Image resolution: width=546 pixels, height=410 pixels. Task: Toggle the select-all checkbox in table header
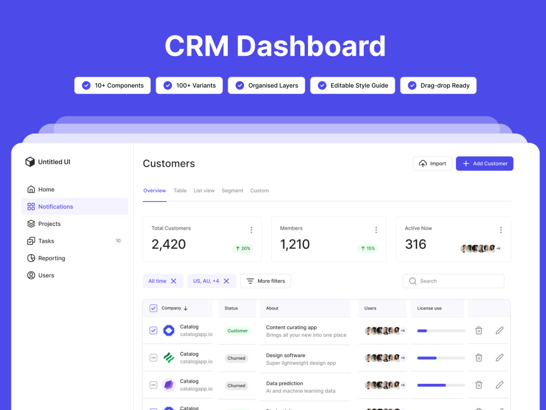click(153, 308)
